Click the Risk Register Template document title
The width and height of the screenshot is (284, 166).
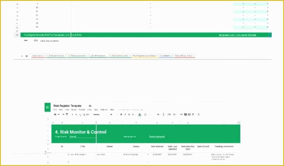pos(67,106)
